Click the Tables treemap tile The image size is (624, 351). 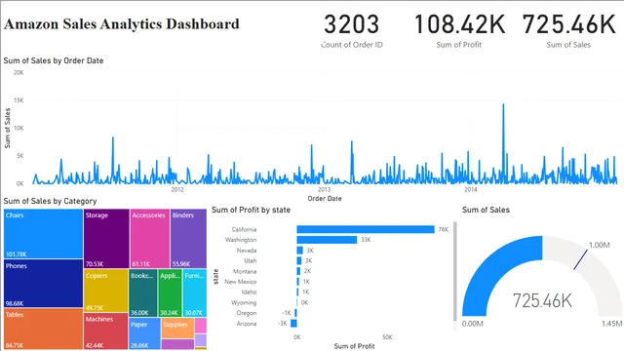coord(43,329)
